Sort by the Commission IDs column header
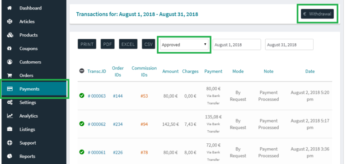This screenshot has height=164, width=347. pos(144,71)
